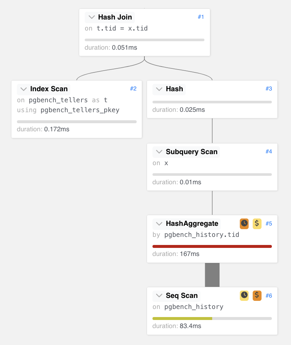Click the #3 link on Hash node

pos(269,89)
